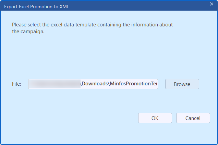Click the blurred start of file path
This screenshot has height=145, width=218.
(x=54, y=84)
